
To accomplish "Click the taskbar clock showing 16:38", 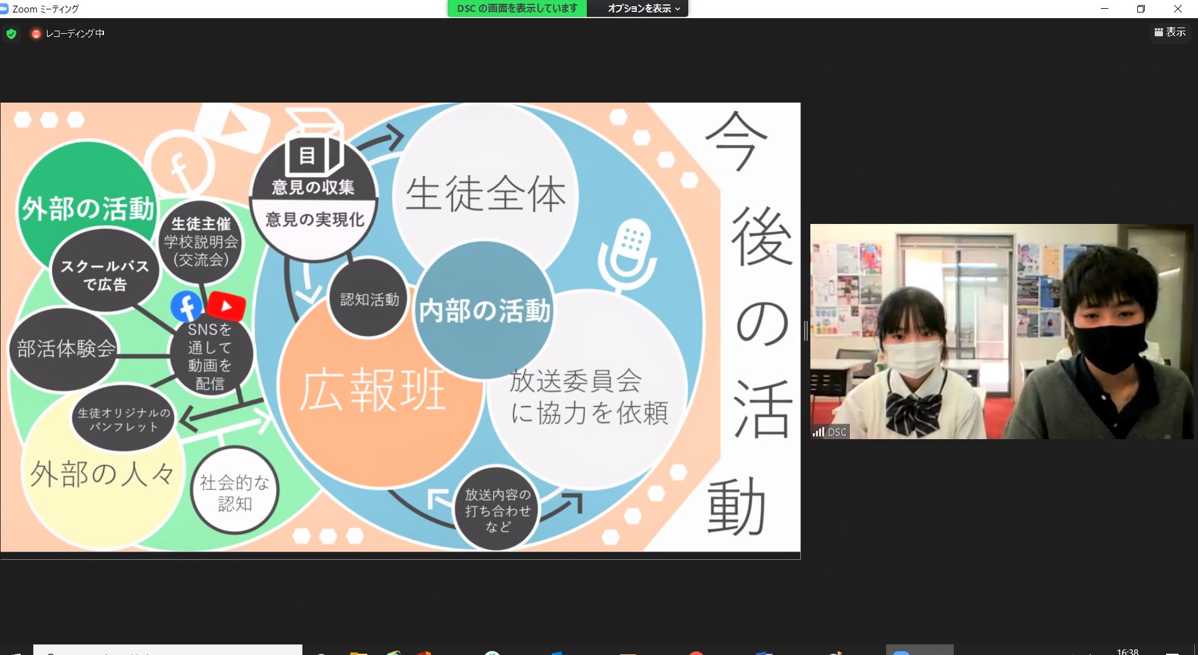I will (x=1127, y=651).
